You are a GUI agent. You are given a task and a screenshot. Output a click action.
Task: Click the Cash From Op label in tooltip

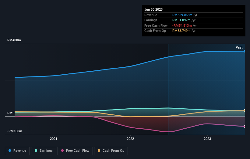click(x=155, y=31)
